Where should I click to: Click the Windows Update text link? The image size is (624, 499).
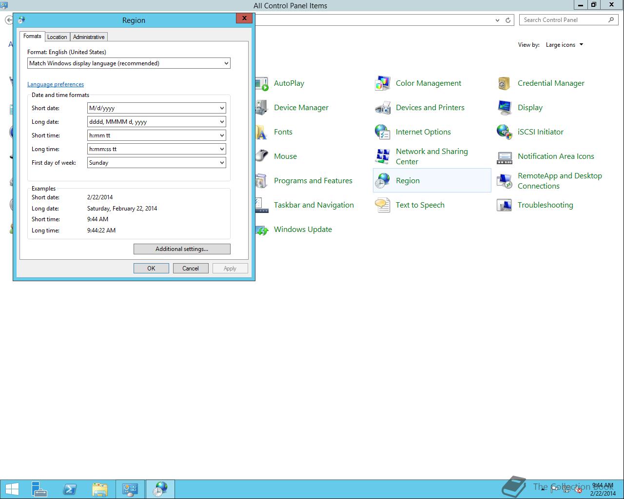click(x=303, y=230)
